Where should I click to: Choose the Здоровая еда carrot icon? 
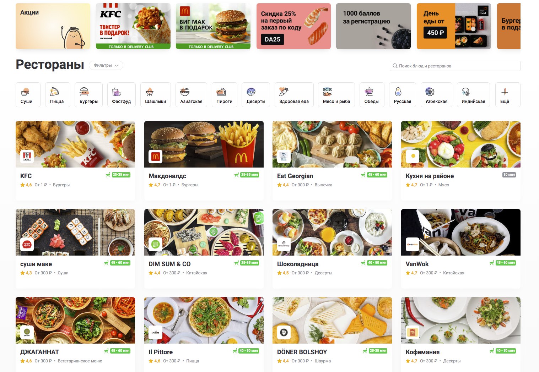coord(284,92)
